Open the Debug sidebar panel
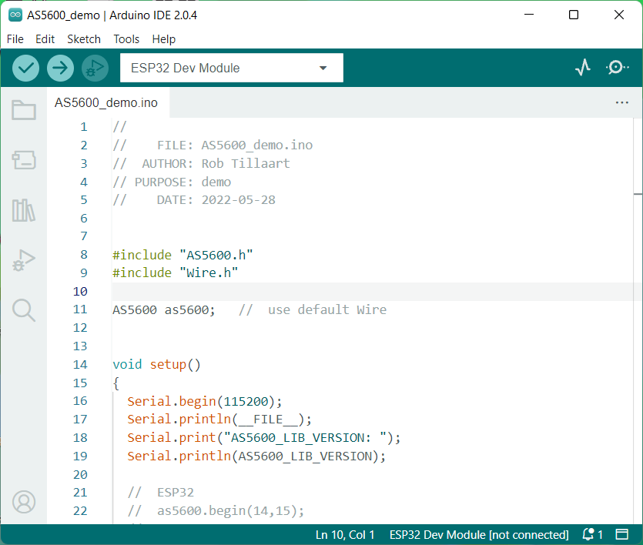643x545 pixels. (x=24, y=260)
